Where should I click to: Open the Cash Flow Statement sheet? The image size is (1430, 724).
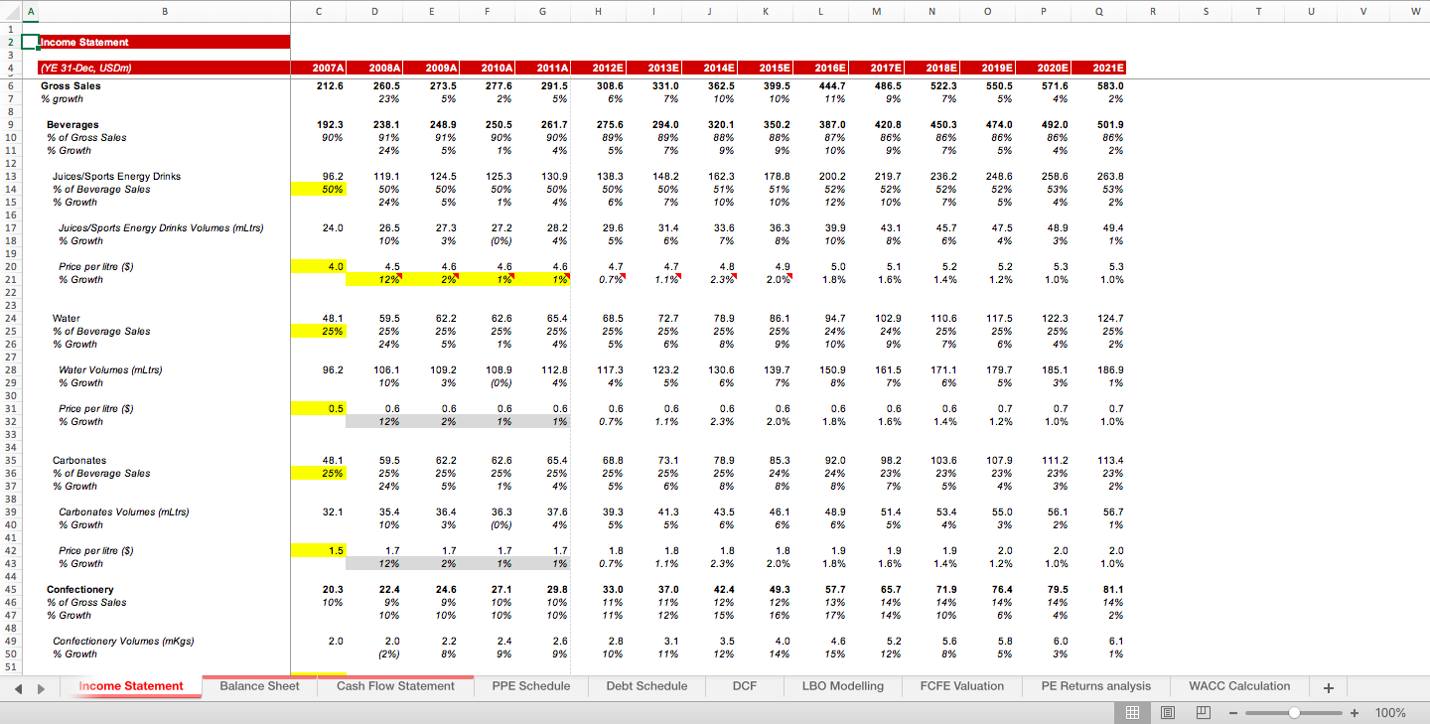coord(394,685)
